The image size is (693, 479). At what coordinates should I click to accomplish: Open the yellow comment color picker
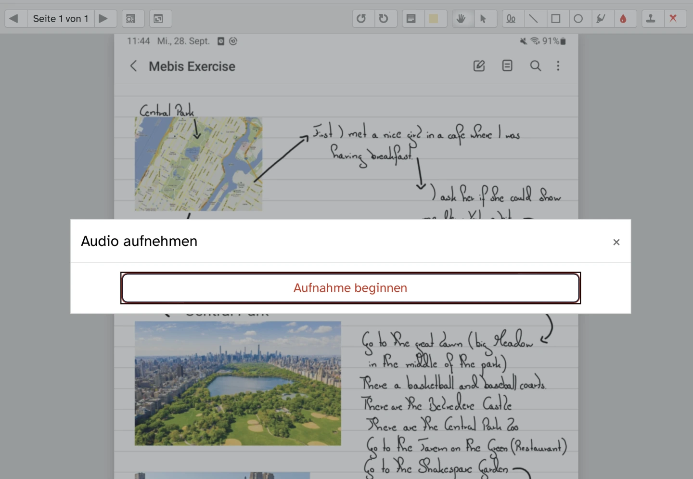tap(434, 19)
